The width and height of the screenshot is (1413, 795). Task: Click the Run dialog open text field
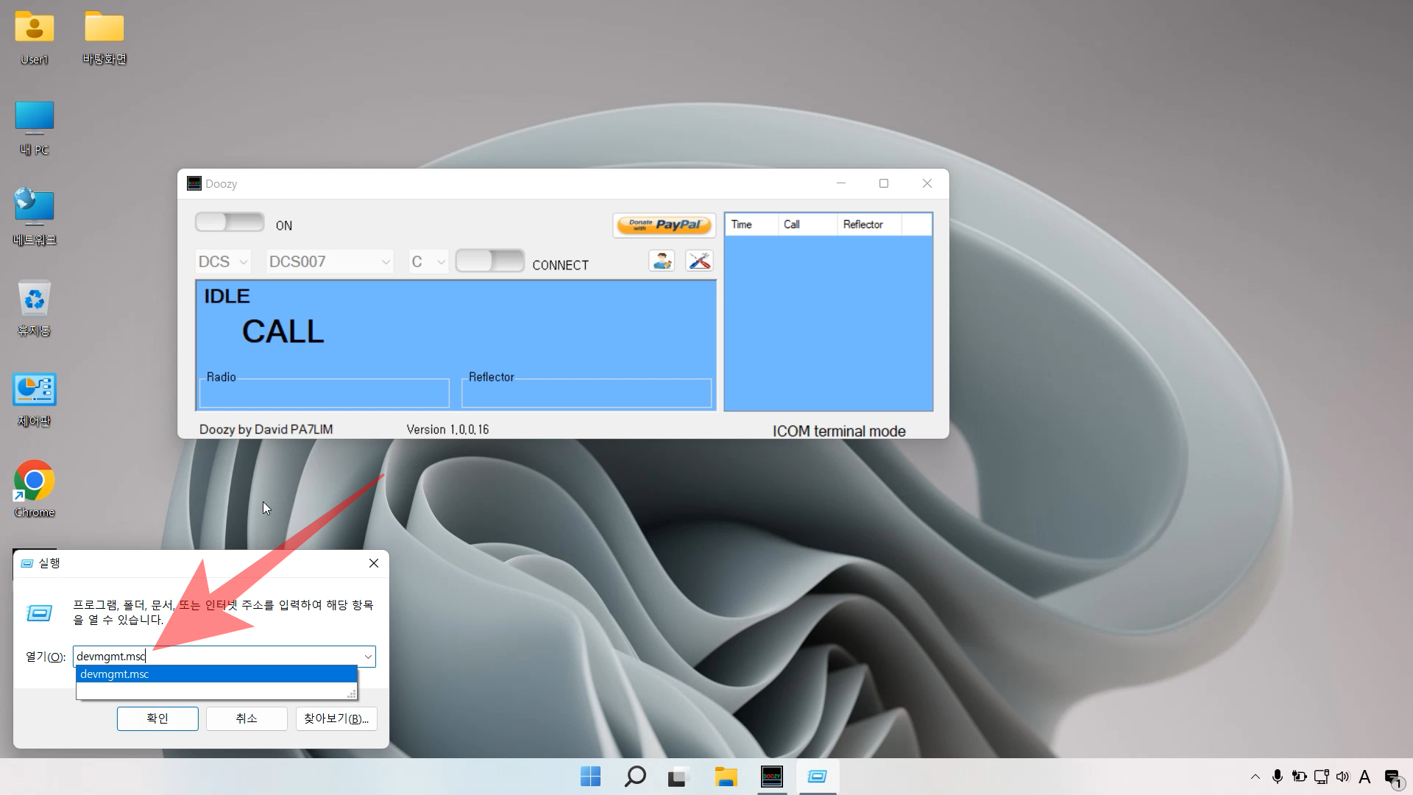click(x=250, y=657)
